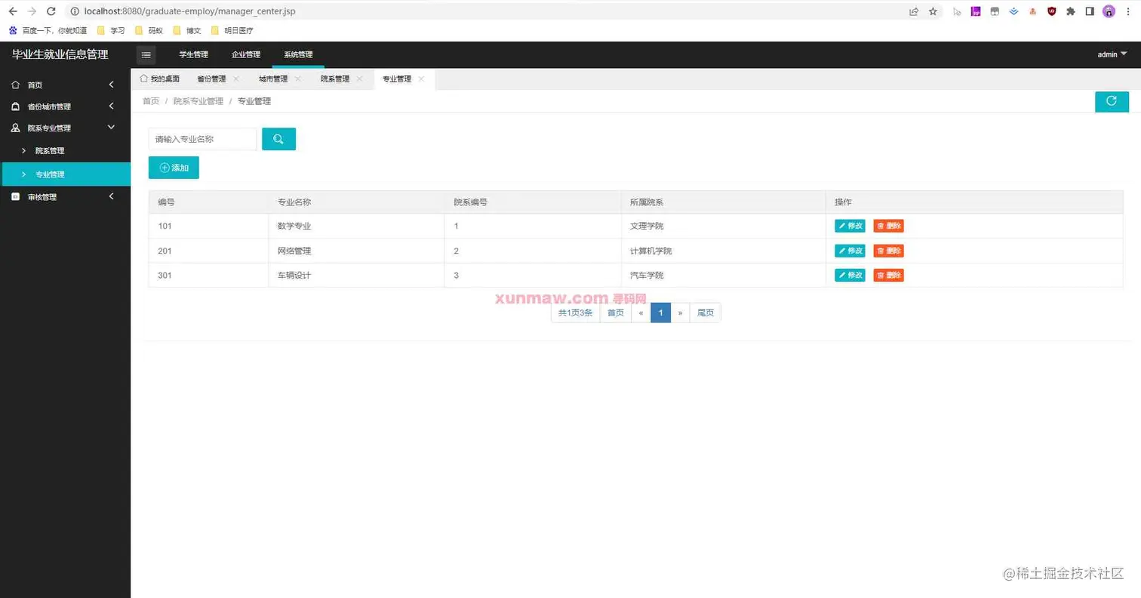Open the admin user dropdown

click(1112, 54)
